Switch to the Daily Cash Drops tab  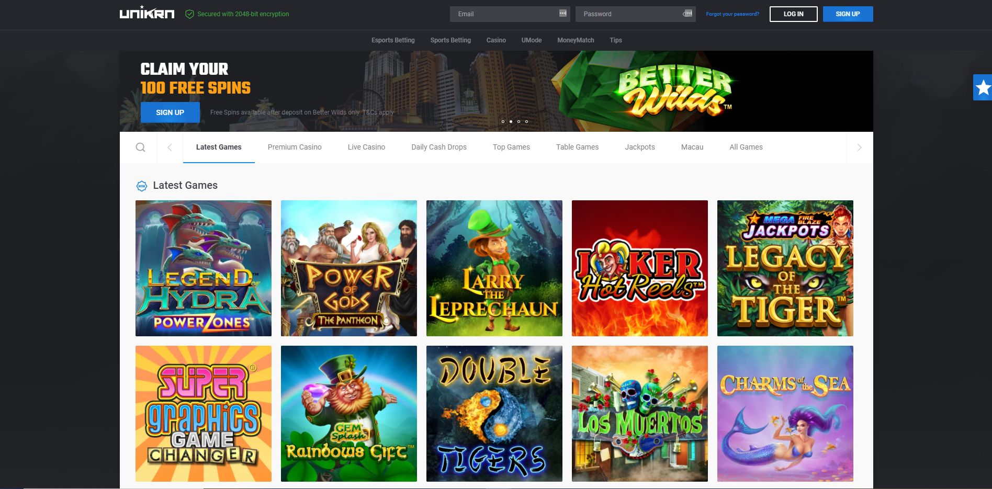[x=439, y=147]
